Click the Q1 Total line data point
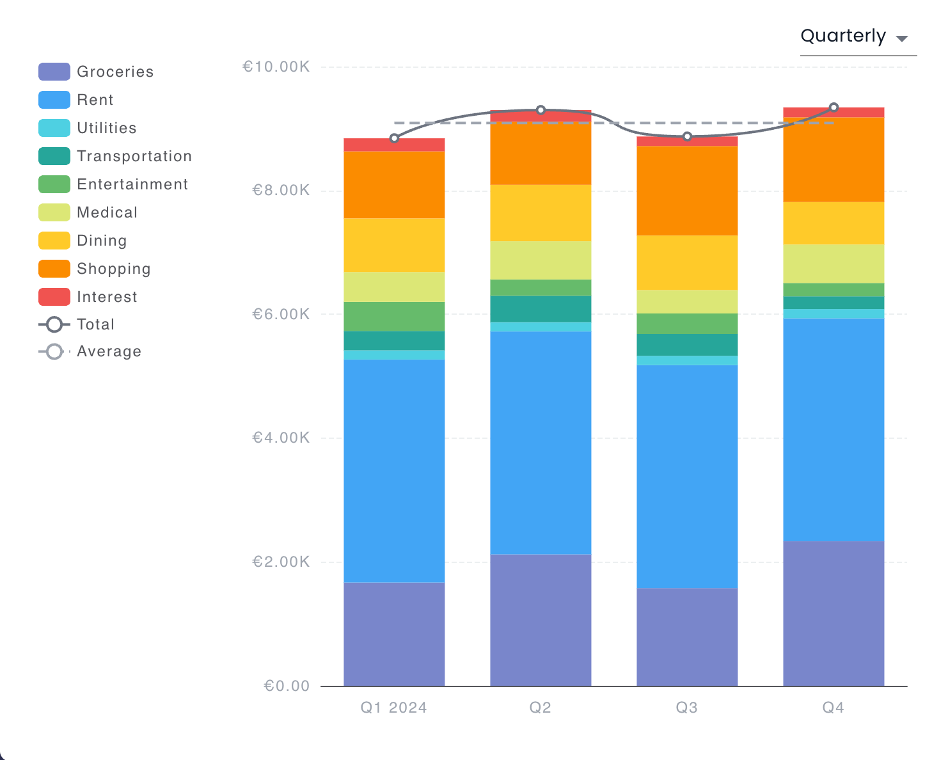Image resolution: width=948 pixels, height=760 pixels. (x=394, y=138)
